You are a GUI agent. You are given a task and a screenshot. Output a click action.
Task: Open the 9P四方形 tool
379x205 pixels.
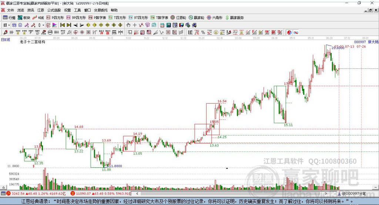(x=76, y=18)
